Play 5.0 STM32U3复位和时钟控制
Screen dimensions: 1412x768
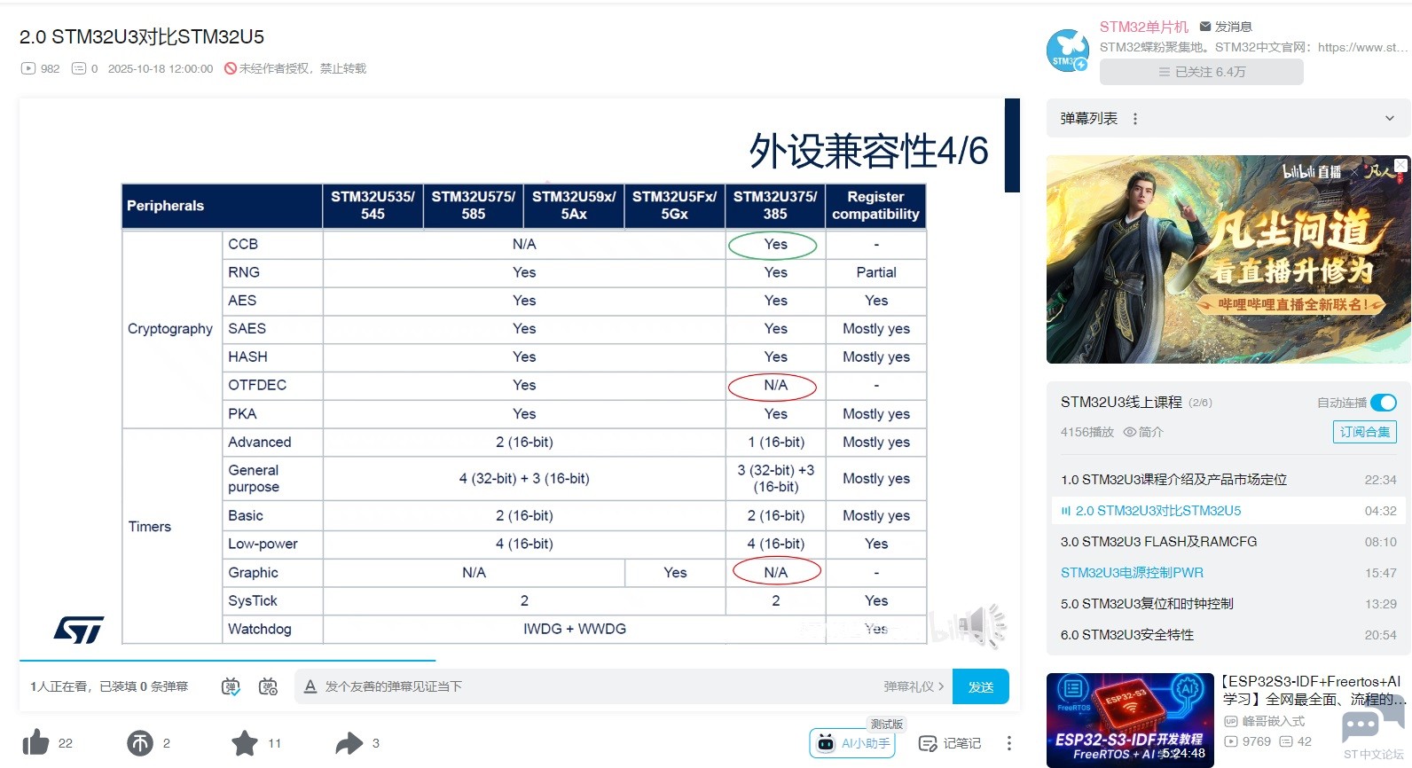[x=1228, y=604]
